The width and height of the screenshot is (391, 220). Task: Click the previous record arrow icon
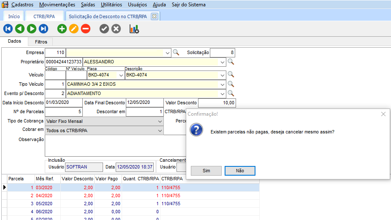[x=19, y=29]
